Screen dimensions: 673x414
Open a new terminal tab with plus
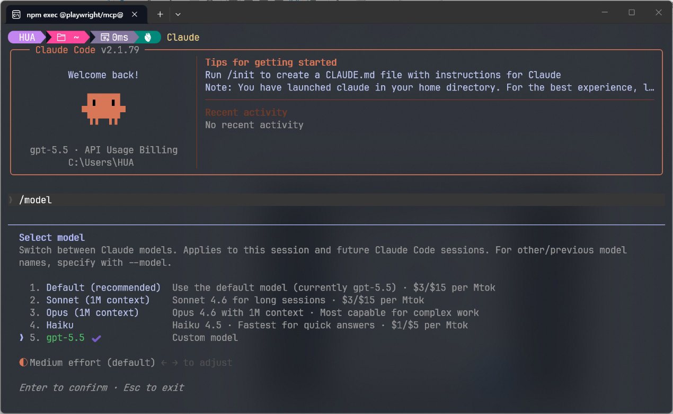pyautogui.click(x=160, y=14)
